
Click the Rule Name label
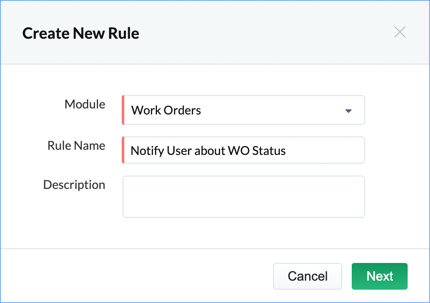click(x=76, y=145)
